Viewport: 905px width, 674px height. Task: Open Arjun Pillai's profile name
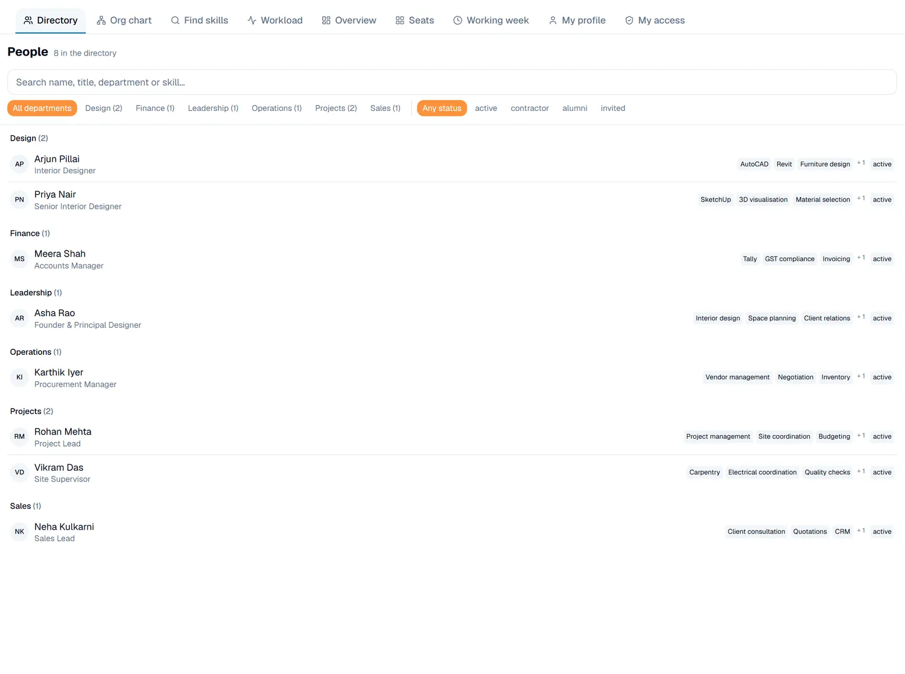[57, 159]
